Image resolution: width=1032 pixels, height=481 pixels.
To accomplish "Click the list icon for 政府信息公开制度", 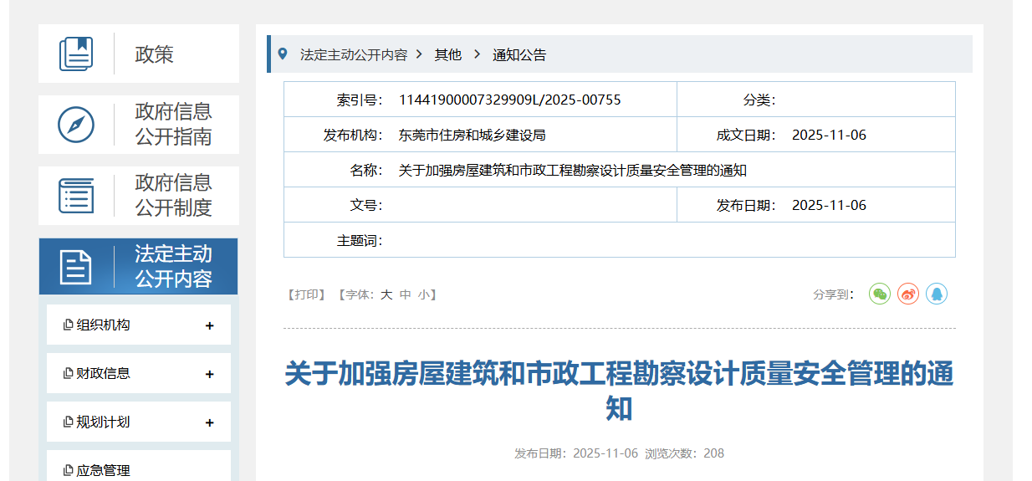I will 76,196.
